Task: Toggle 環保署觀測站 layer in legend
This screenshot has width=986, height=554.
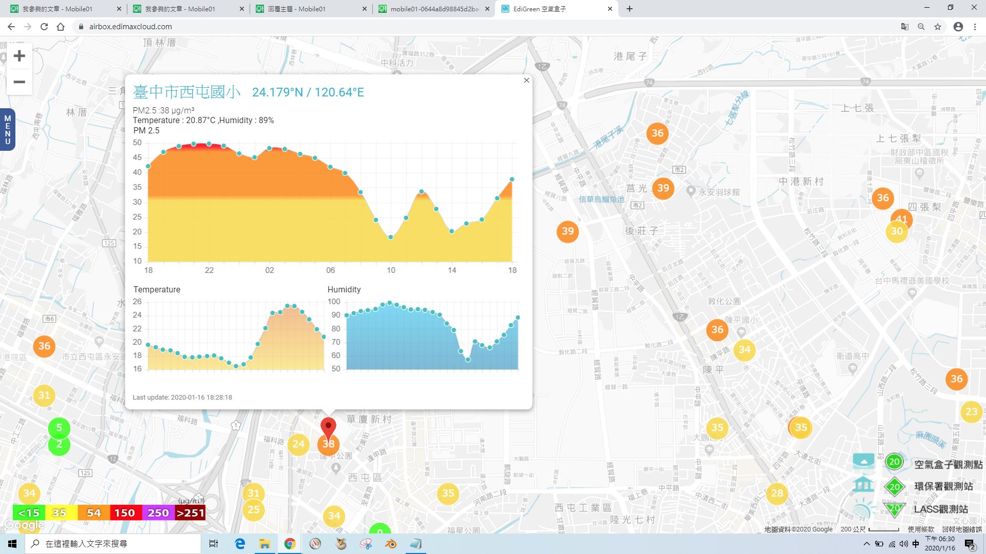Action: pyautogui.click(x=943, y=486)
